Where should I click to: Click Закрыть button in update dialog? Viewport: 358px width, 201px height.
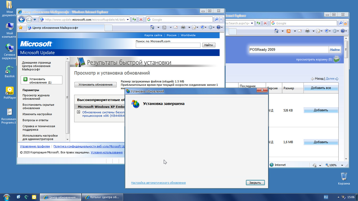255,183
